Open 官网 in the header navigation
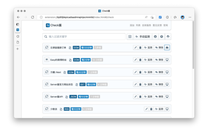This screenshot has height=130, width=208. click(x=165, y=25)
